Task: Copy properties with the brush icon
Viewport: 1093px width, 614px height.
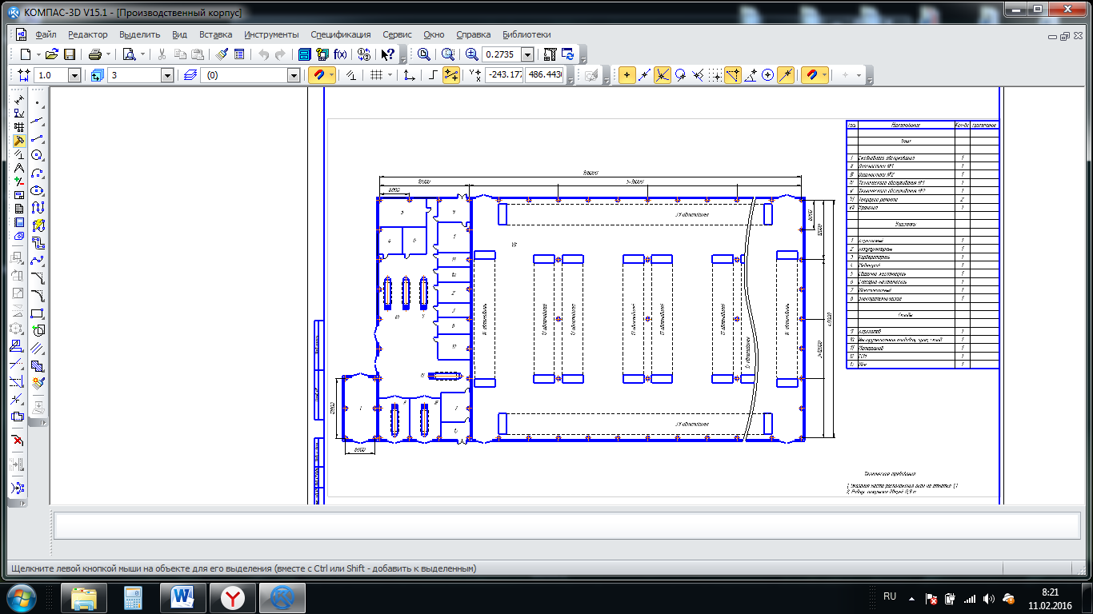Action: click(x=222, y=54)
